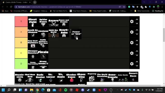Move S tier row up with arrow
Screen dimensions: 165x93
click(x=137, y=20)
